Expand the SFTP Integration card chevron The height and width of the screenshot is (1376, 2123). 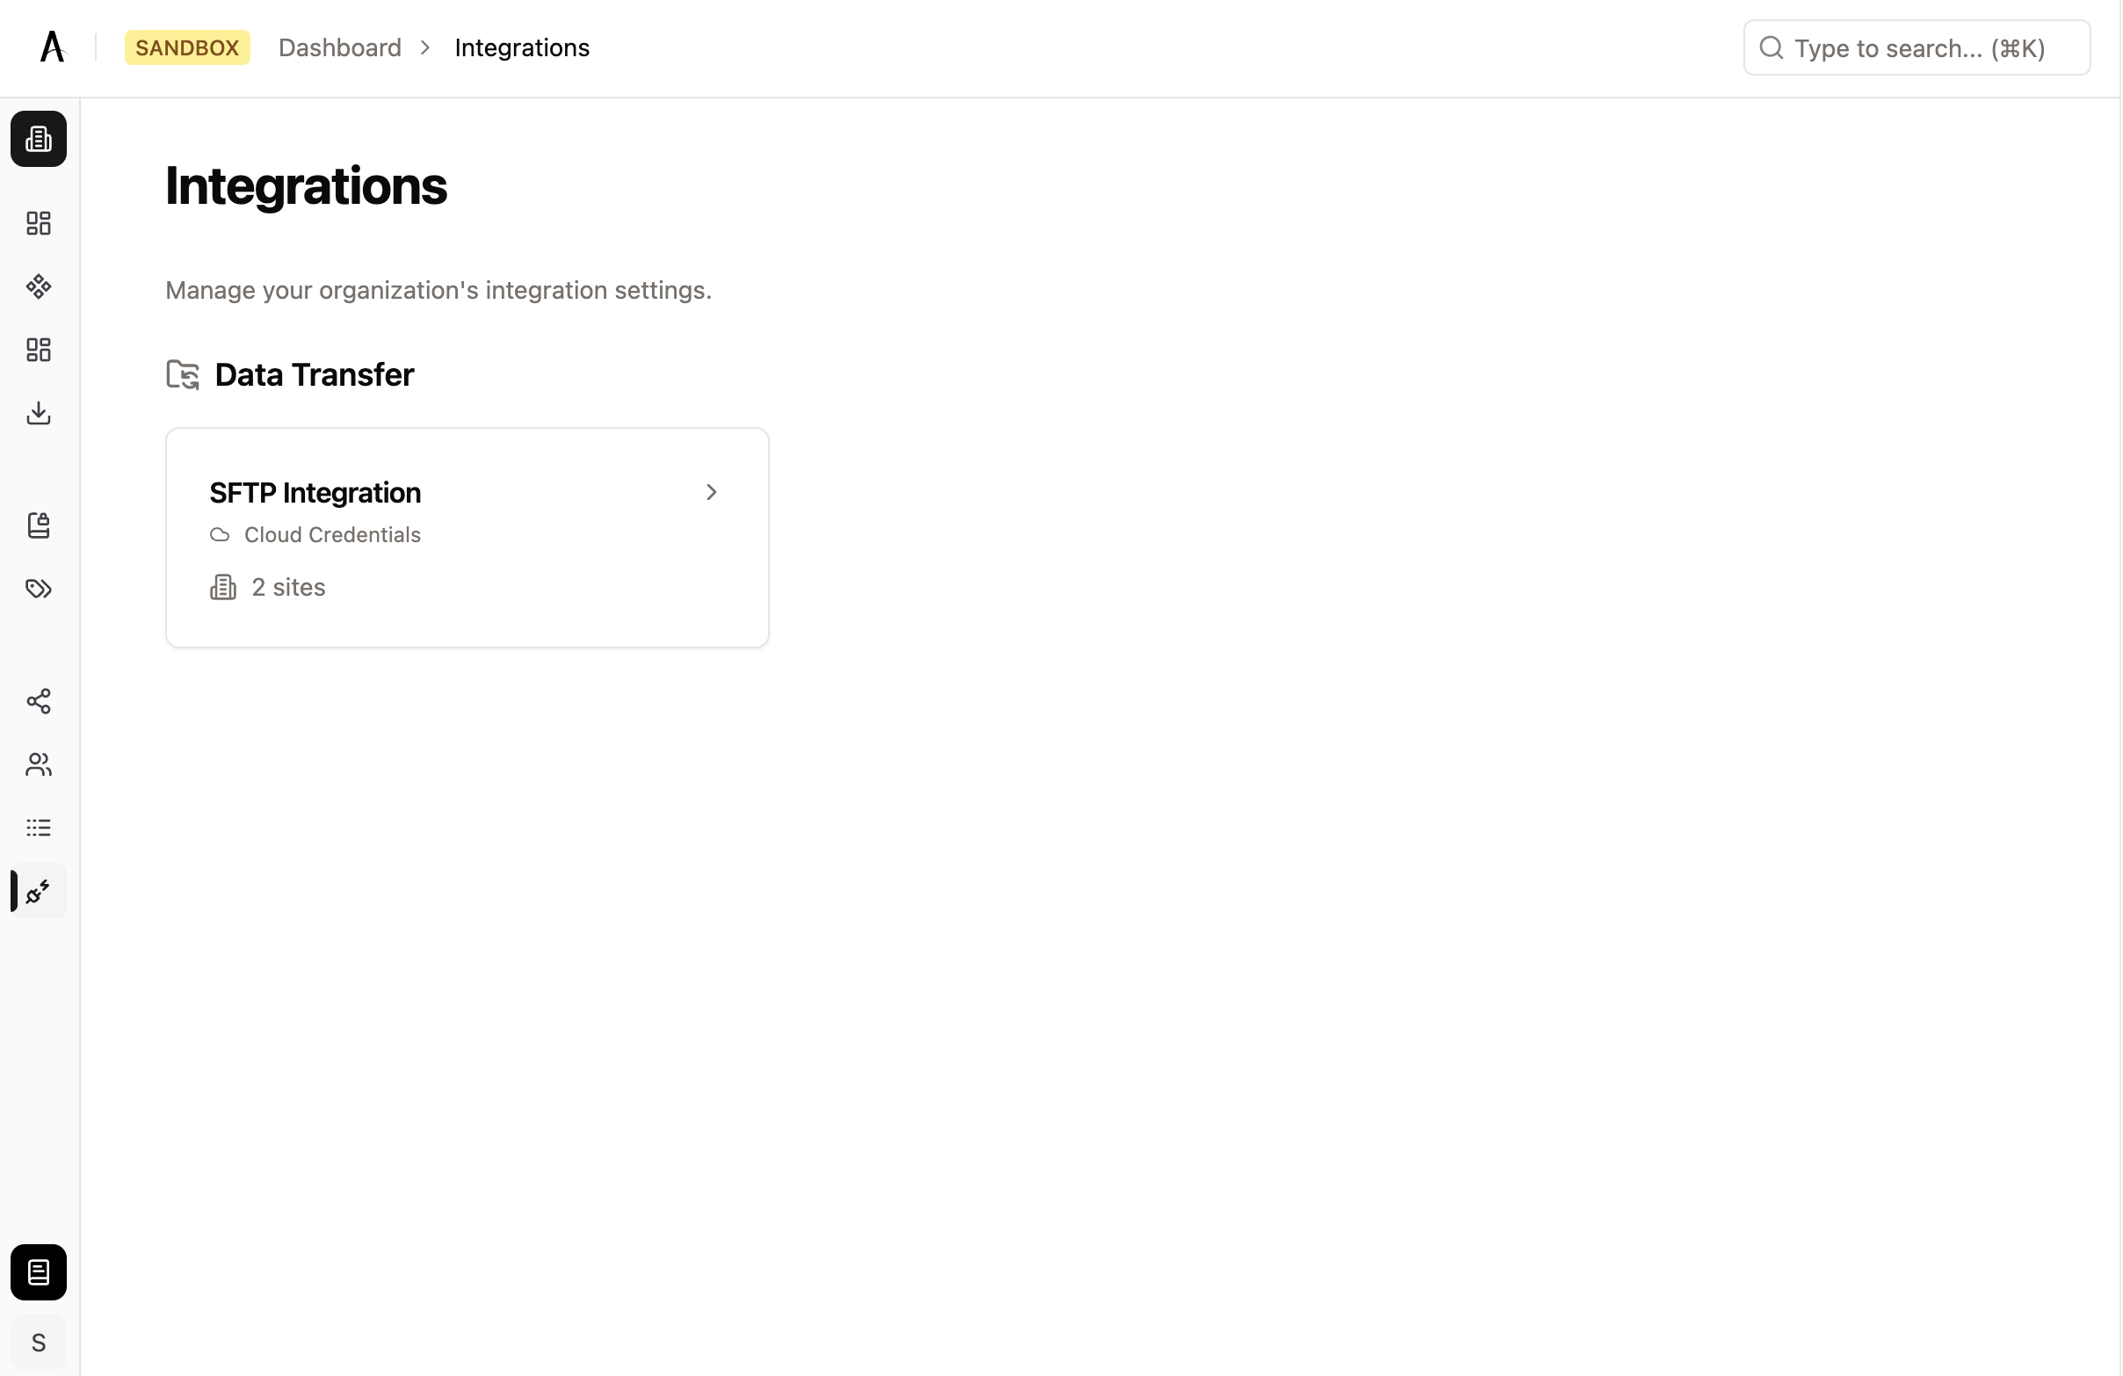711,492
